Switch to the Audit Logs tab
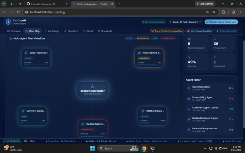This screenshot has width=245, height=153. [52, 31]
